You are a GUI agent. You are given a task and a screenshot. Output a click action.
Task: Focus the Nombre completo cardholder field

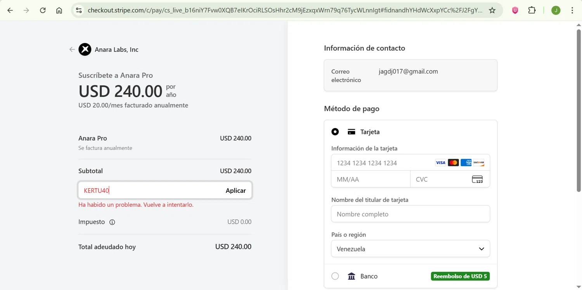pos(411,214)
